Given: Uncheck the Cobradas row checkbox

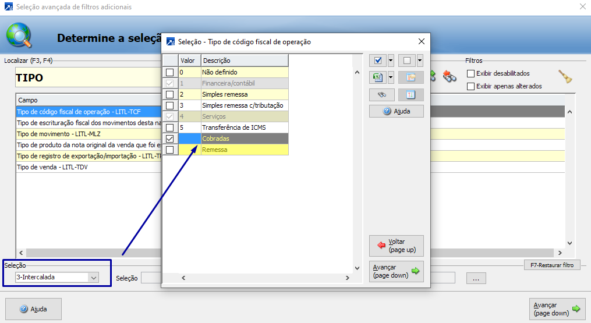Looking at the screenshot, I should [x=170, y=139].
